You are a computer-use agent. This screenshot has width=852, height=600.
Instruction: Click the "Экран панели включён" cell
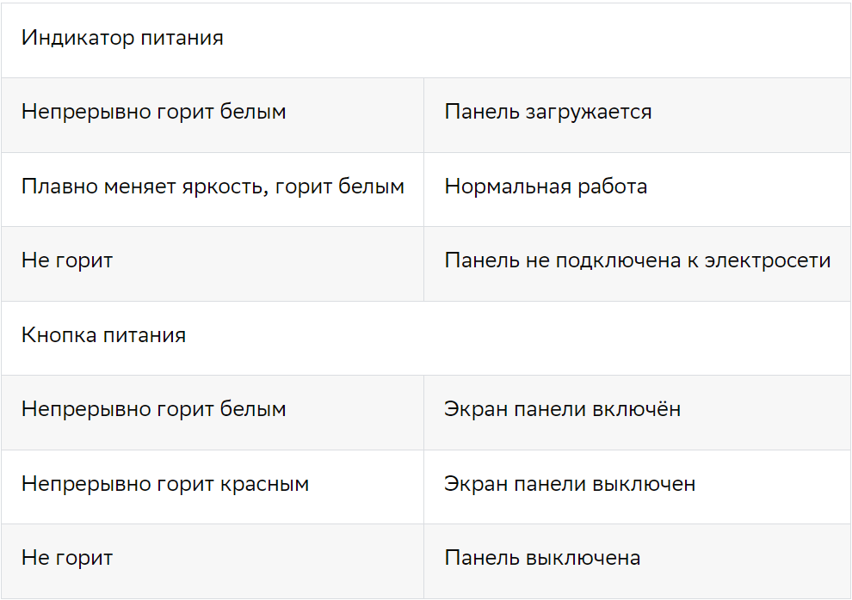(x=562, y=410)
